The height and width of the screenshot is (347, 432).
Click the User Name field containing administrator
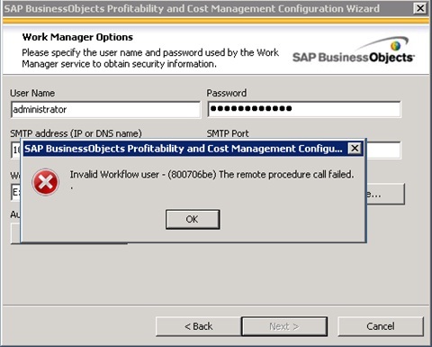(x=105, y=109)
